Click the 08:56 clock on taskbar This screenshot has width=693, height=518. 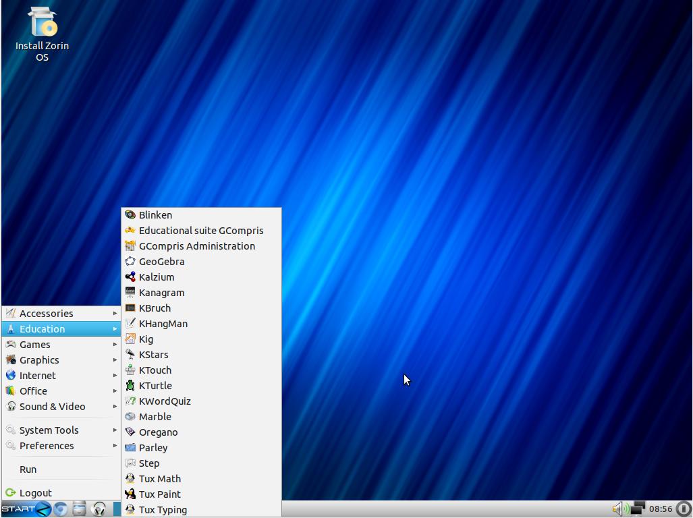coord(661,509)
